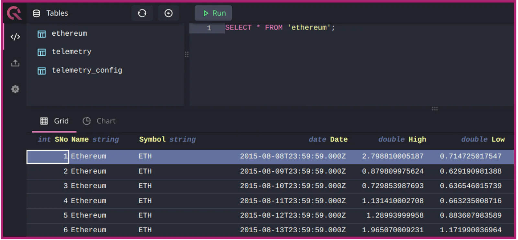Click the QuestDB logo icon
The height and width of the screenshot is (240, 518).
pyautogui.click(x=14, y=13)
